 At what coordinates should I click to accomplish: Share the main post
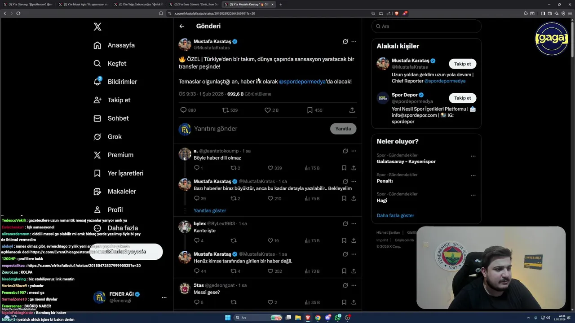pos(352,110)
